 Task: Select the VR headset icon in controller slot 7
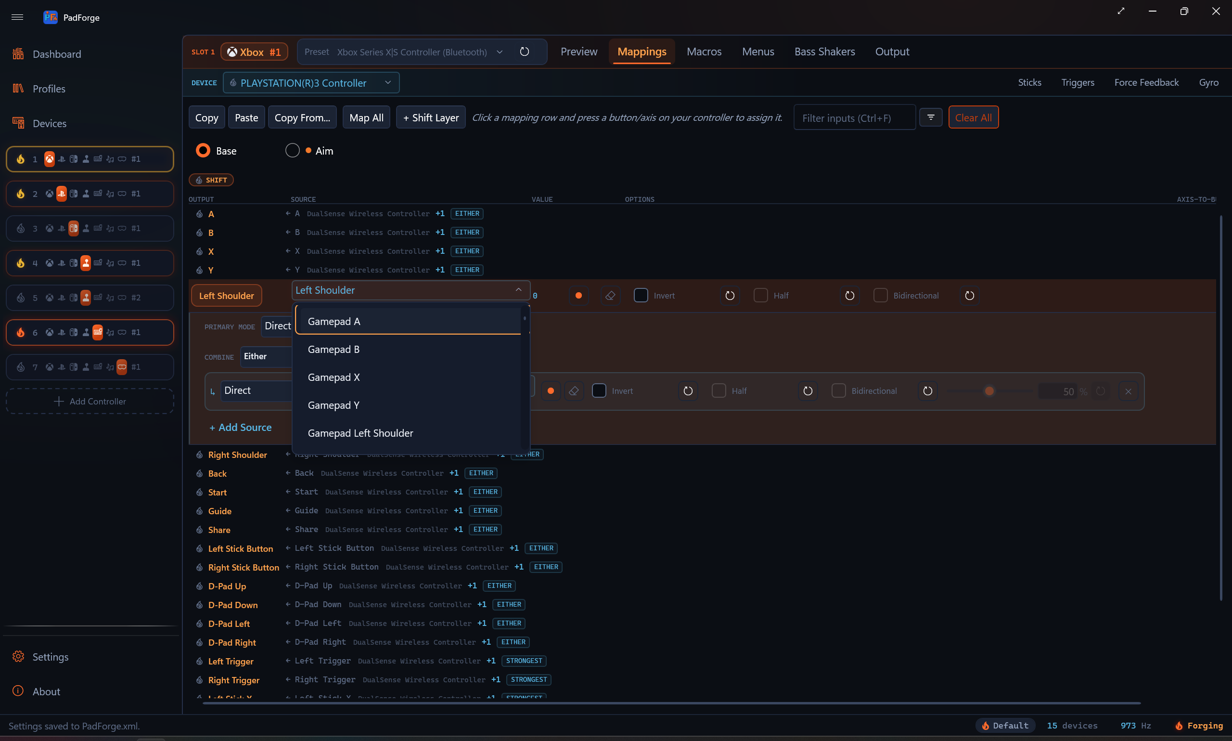tap(122, 367)
